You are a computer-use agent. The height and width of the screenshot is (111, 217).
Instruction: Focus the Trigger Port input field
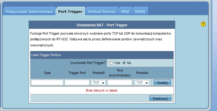[77, 82]
